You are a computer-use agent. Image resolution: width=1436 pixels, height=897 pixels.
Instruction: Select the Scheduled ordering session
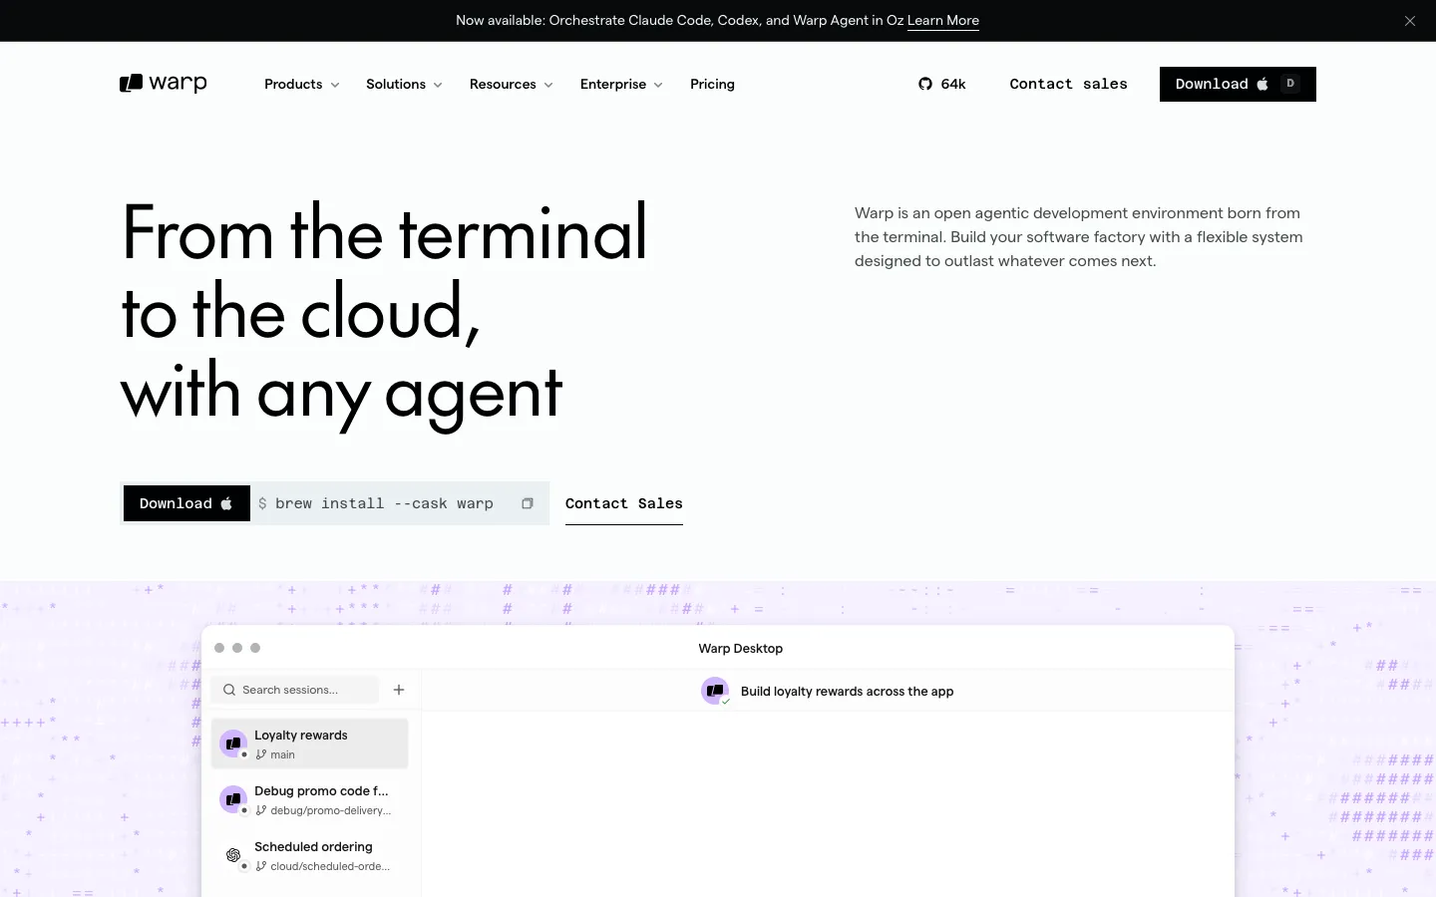[x=310, y=855]
